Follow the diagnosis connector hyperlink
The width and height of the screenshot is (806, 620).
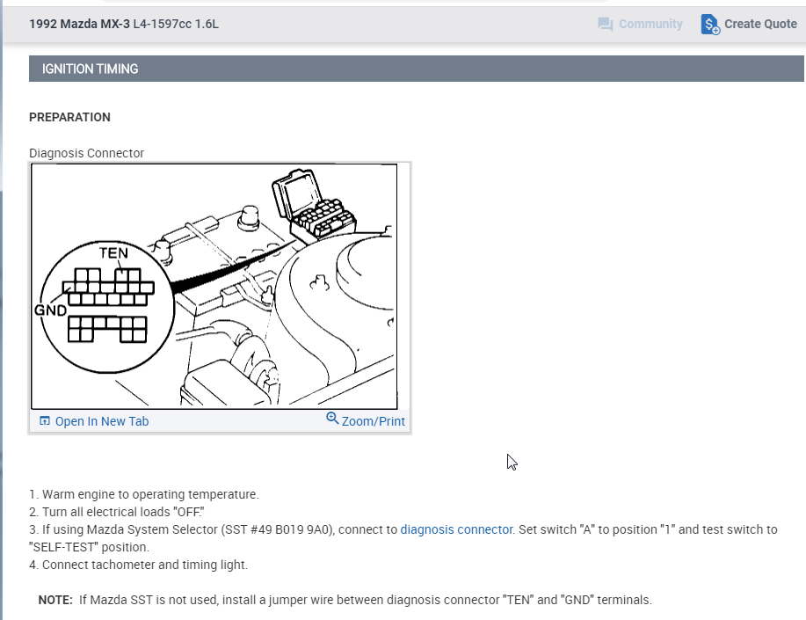pos(456,529)
